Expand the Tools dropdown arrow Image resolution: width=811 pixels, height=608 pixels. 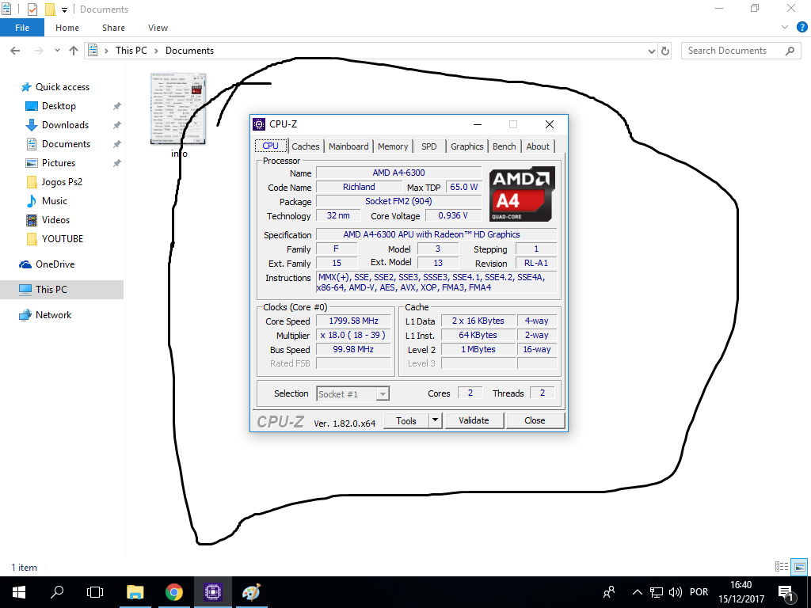click(436, 421)
